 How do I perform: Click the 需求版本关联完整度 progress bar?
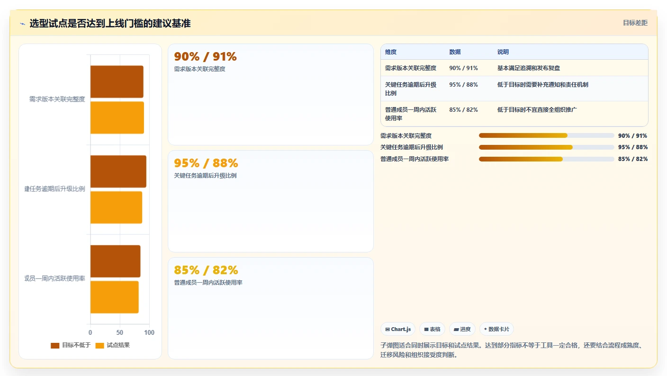[546, 135]
